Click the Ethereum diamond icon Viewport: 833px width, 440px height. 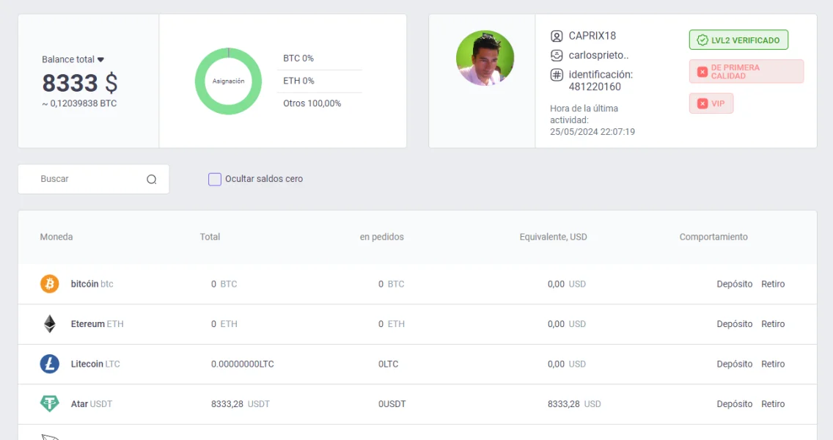point(49,324)
